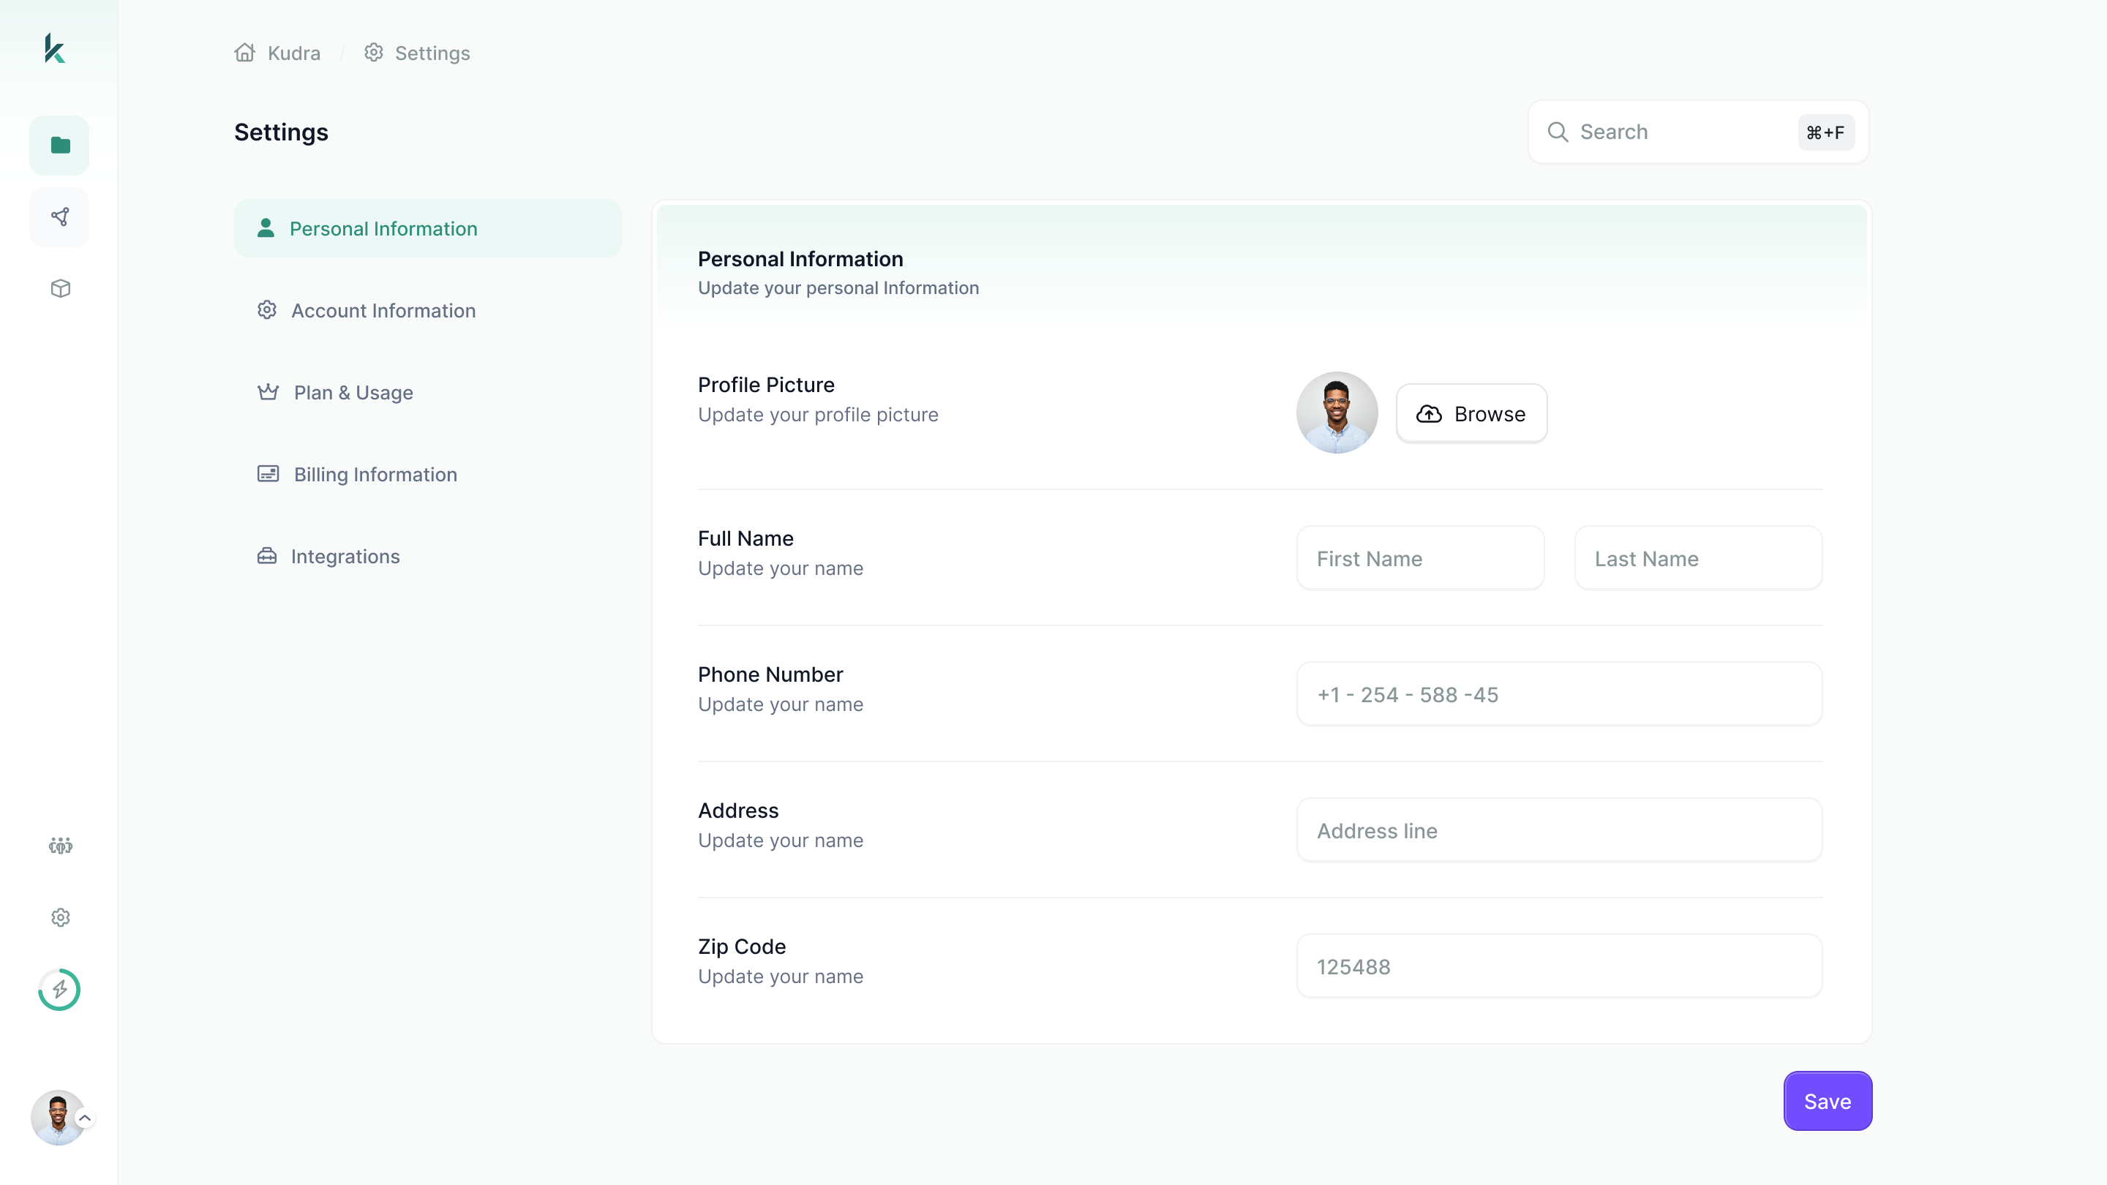
Task: Open the gear settings sidebar icon
Action: pyautogui.click(x=61, y=917)
